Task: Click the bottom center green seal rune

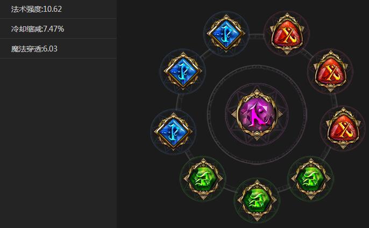Action: coord(257,200)
